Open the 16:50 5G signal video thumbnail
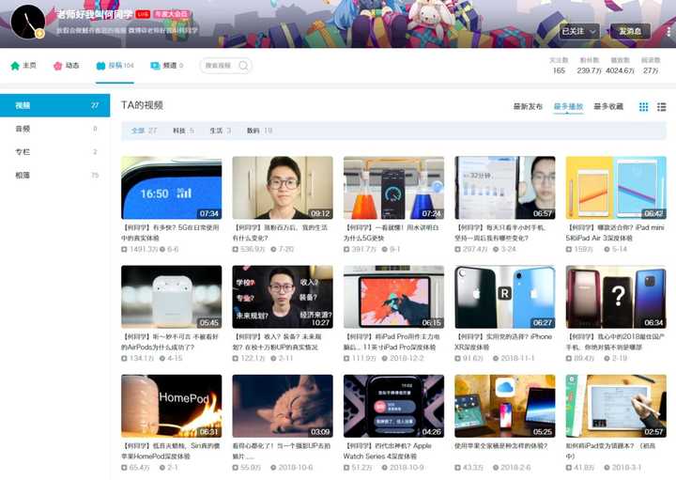The width and height of the screenshot is (676, 480). 172,188
